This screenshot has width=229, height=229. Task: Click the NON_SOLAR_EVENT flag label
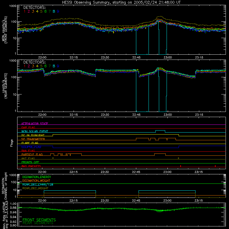(x=35, y=131)
